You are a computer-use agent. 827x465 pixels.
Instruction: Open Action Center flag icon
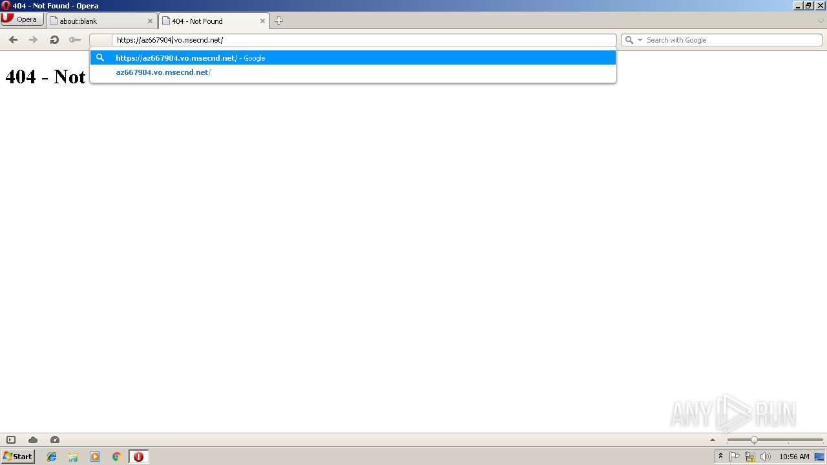tap(735, 457)
